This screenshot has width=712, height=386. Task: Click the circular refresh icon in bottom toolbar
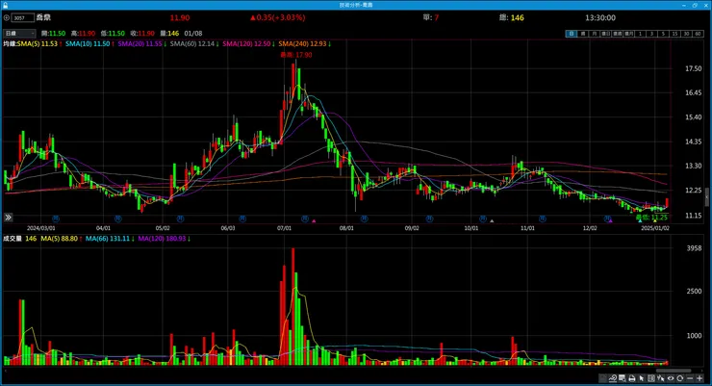(x=680, y=378)
